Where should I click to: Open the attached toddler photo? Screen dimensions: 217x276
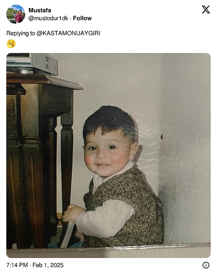click(109, 156)
